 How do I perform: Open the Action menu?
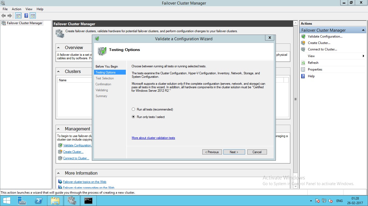tap(16, 9)
